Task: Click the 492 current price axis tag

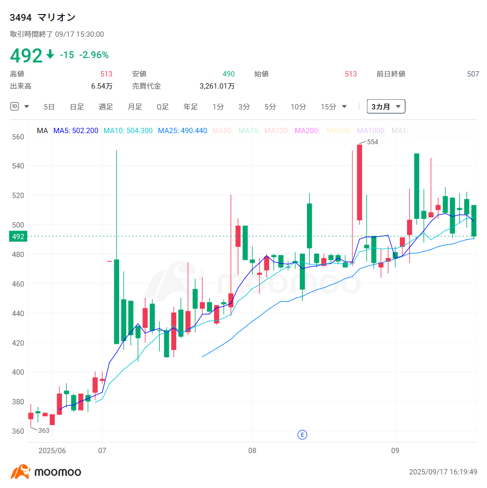Action: coord(18,236)
